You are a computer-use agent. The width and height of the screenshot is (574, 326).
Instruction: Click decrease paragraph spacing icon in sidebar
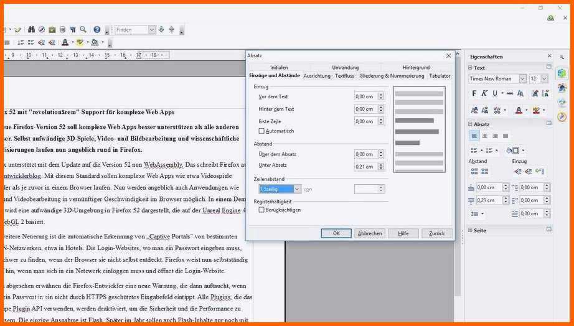pos(485,172)
